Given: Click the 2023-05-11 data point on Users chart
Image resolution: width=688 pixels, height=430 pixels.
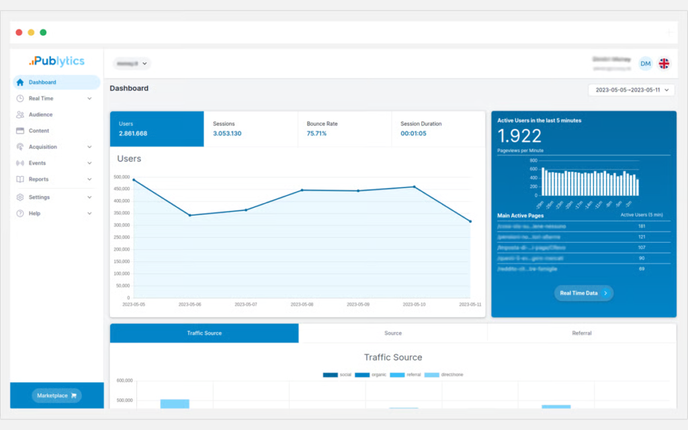Looking at the screenshot, I should [470, 222].
